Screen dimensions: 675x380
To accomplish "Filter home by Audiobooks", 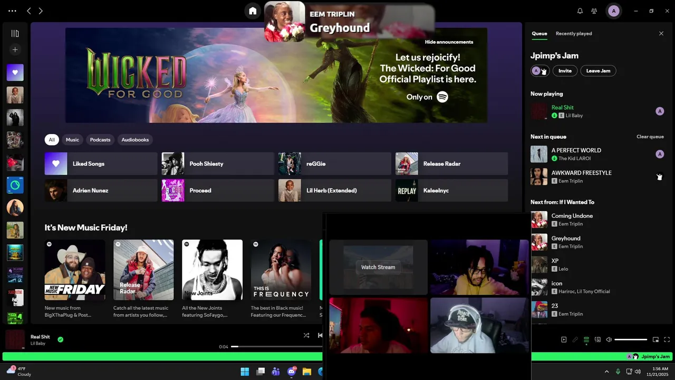I will point(135,140).
